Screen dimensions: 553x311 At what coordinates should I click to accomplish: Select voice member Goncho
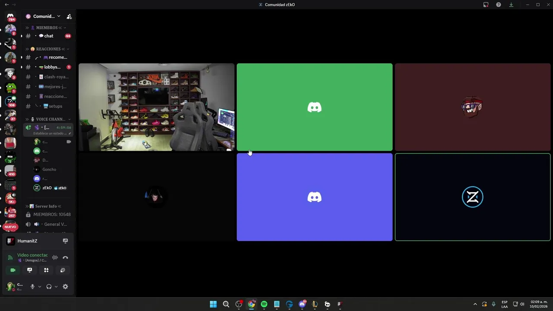click(49, 169)
